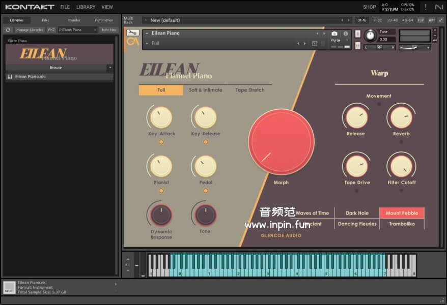Screen dimensions: 447x305
Task: Click the snapshot camera icon
Action: [334, 34]
